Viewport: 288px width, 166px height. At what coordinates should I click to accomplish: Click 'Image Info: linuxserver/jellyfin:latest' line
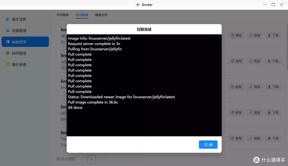99,38
